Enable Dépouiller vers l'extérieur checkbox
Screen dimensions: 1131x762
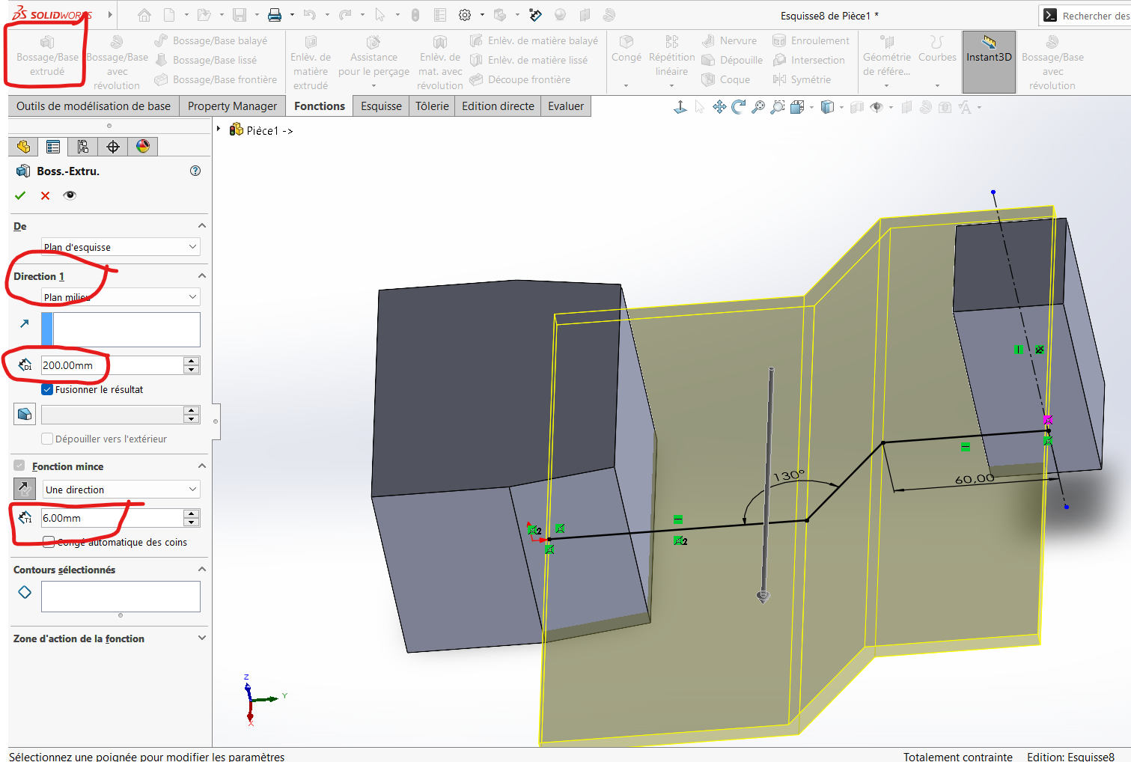pyautogui.click(x=47, y=439)
